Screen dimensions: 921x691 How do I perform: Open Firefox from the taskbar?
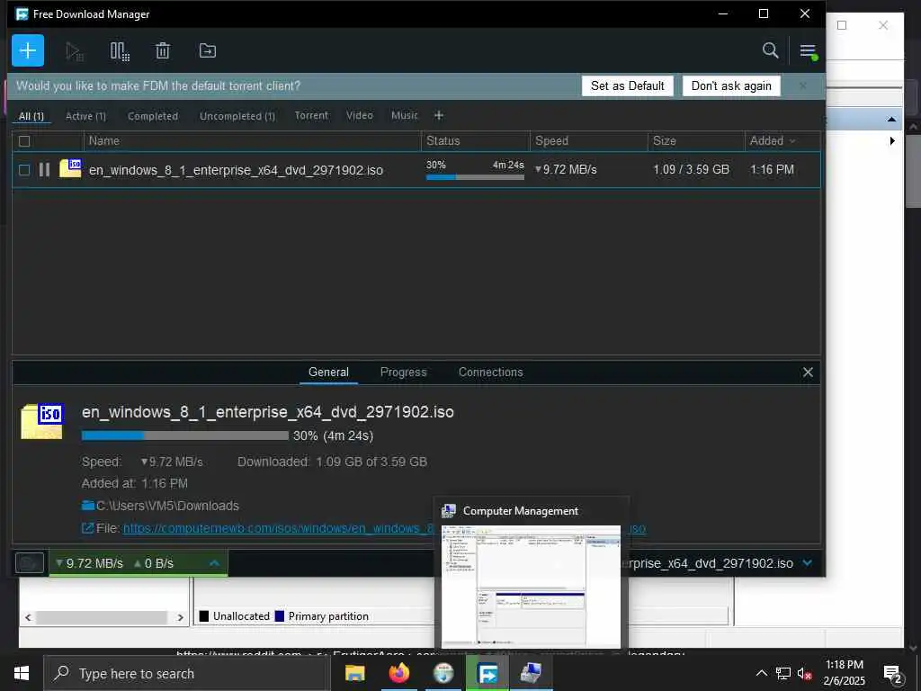(398, 673)
